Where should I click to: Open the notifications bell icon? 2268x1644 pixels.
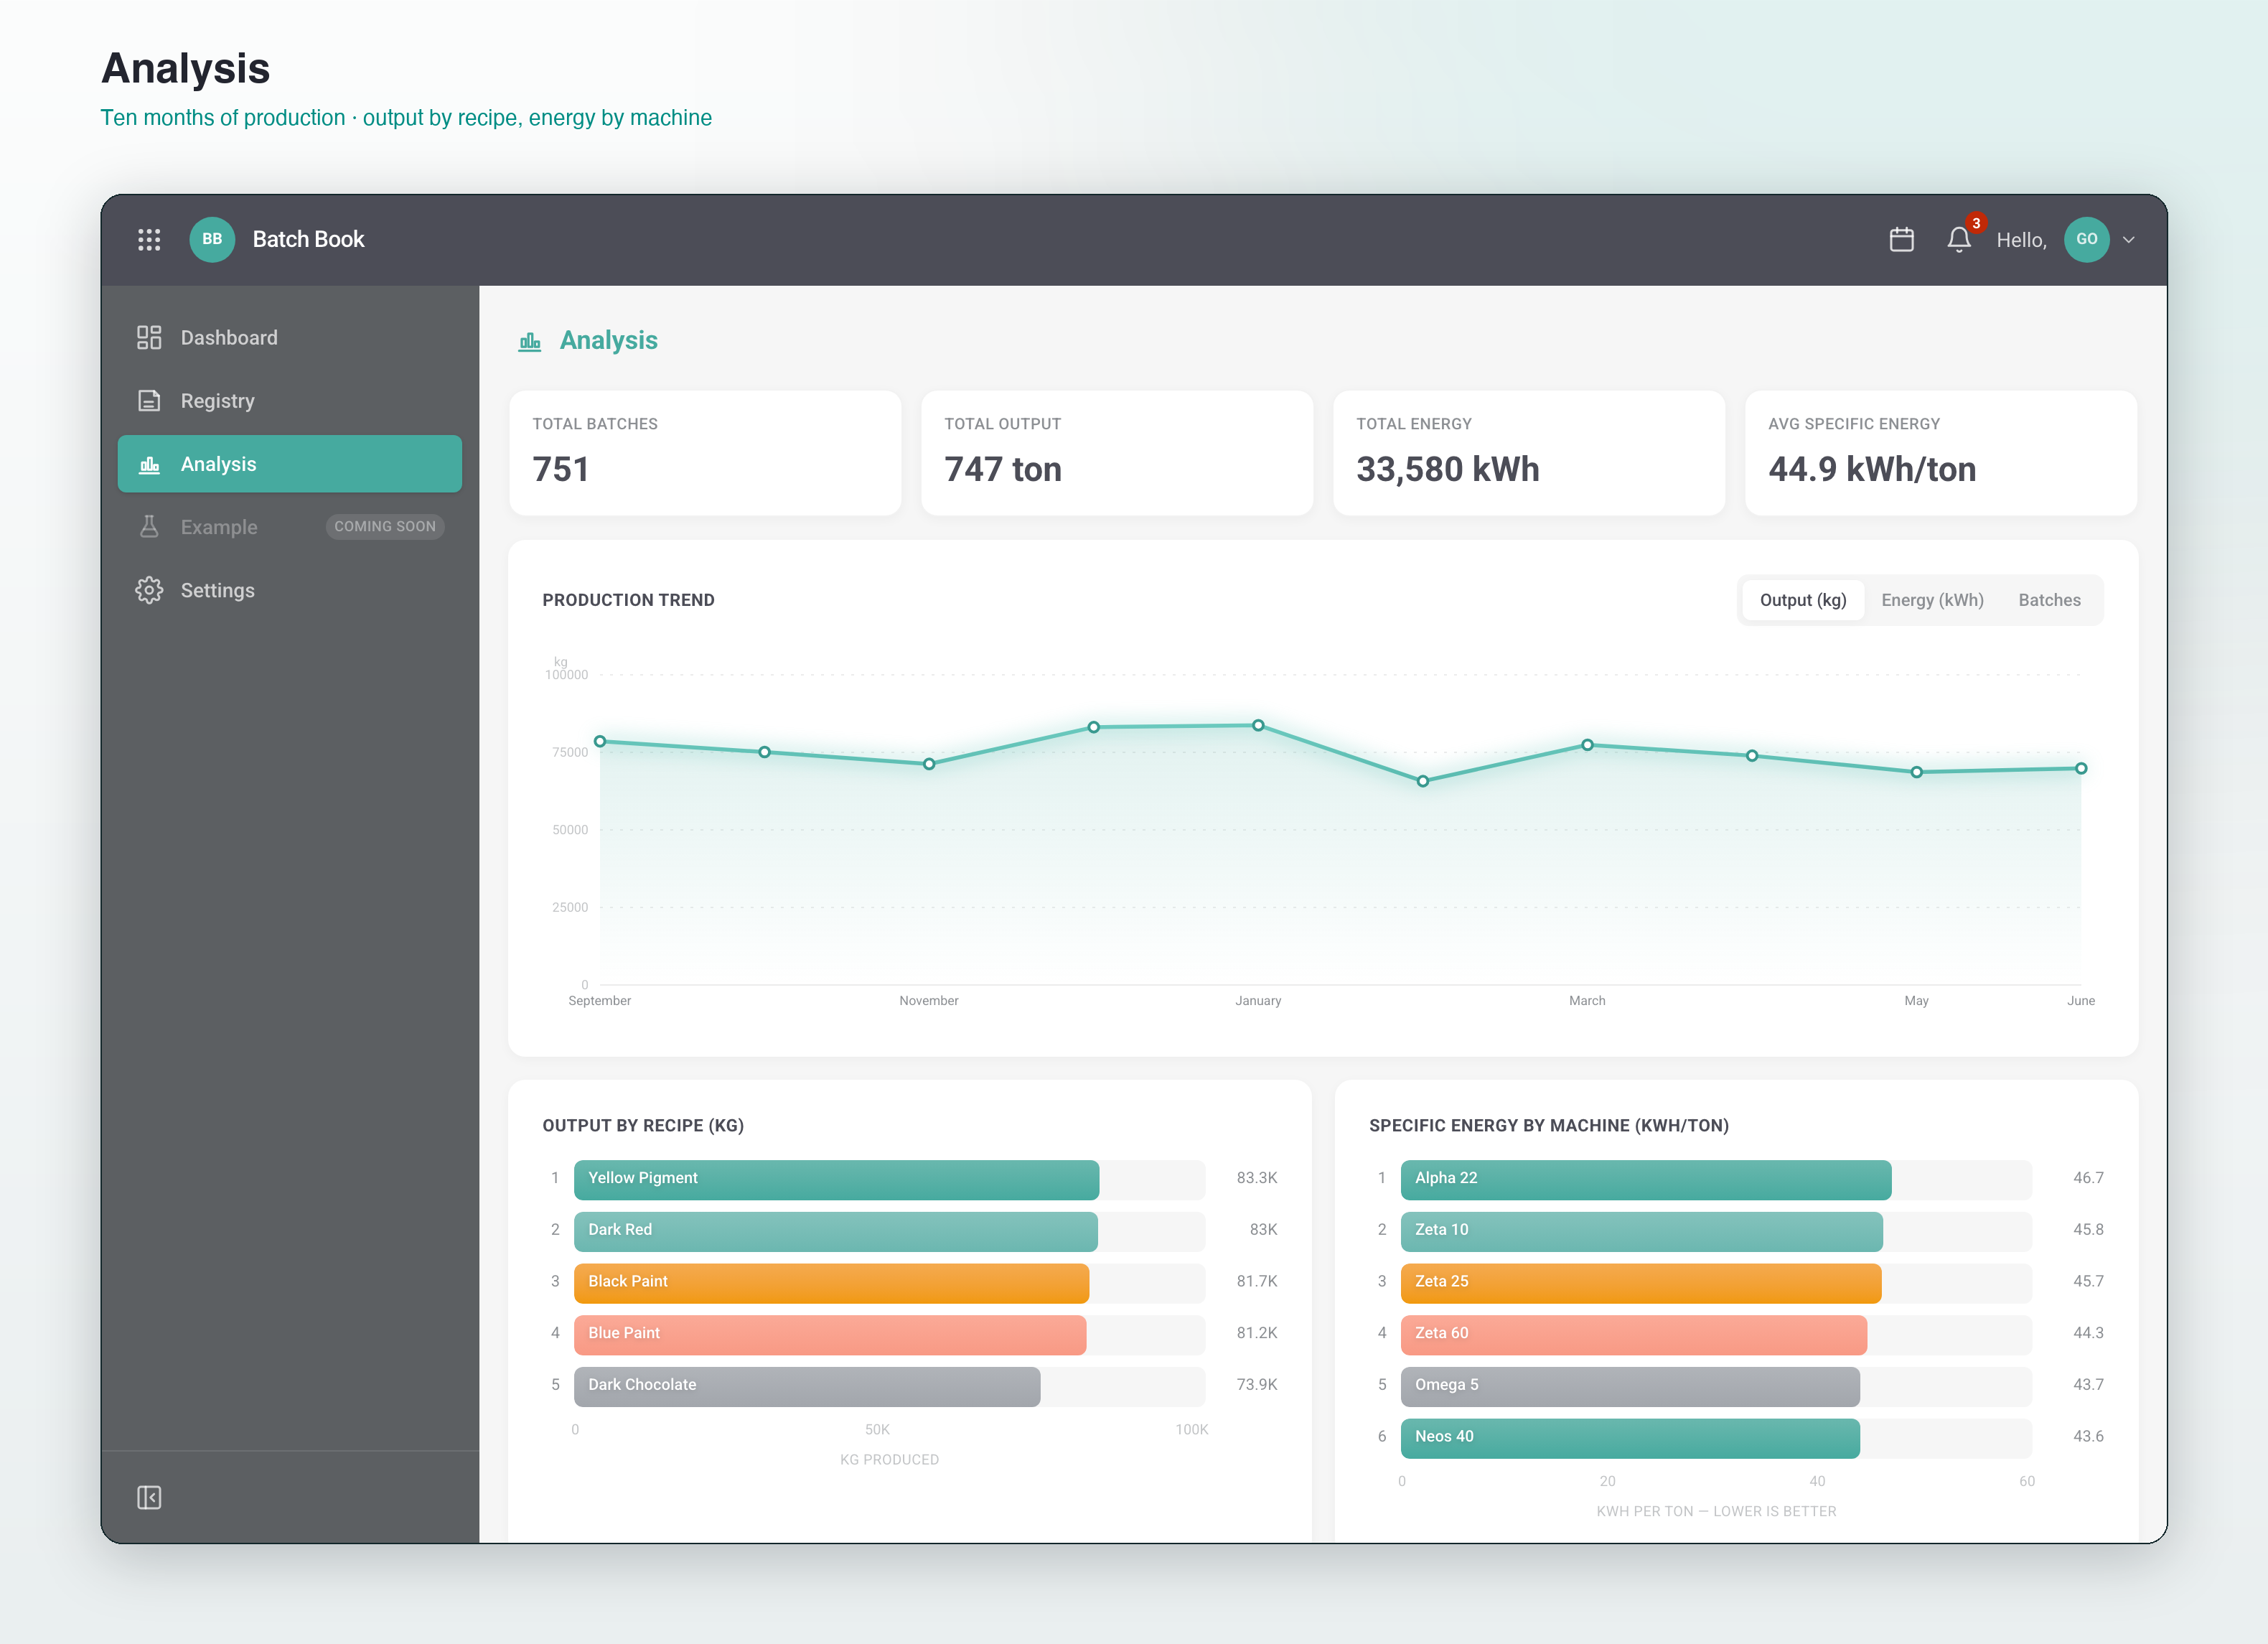pyautogui.click(x=1959, y=239)
